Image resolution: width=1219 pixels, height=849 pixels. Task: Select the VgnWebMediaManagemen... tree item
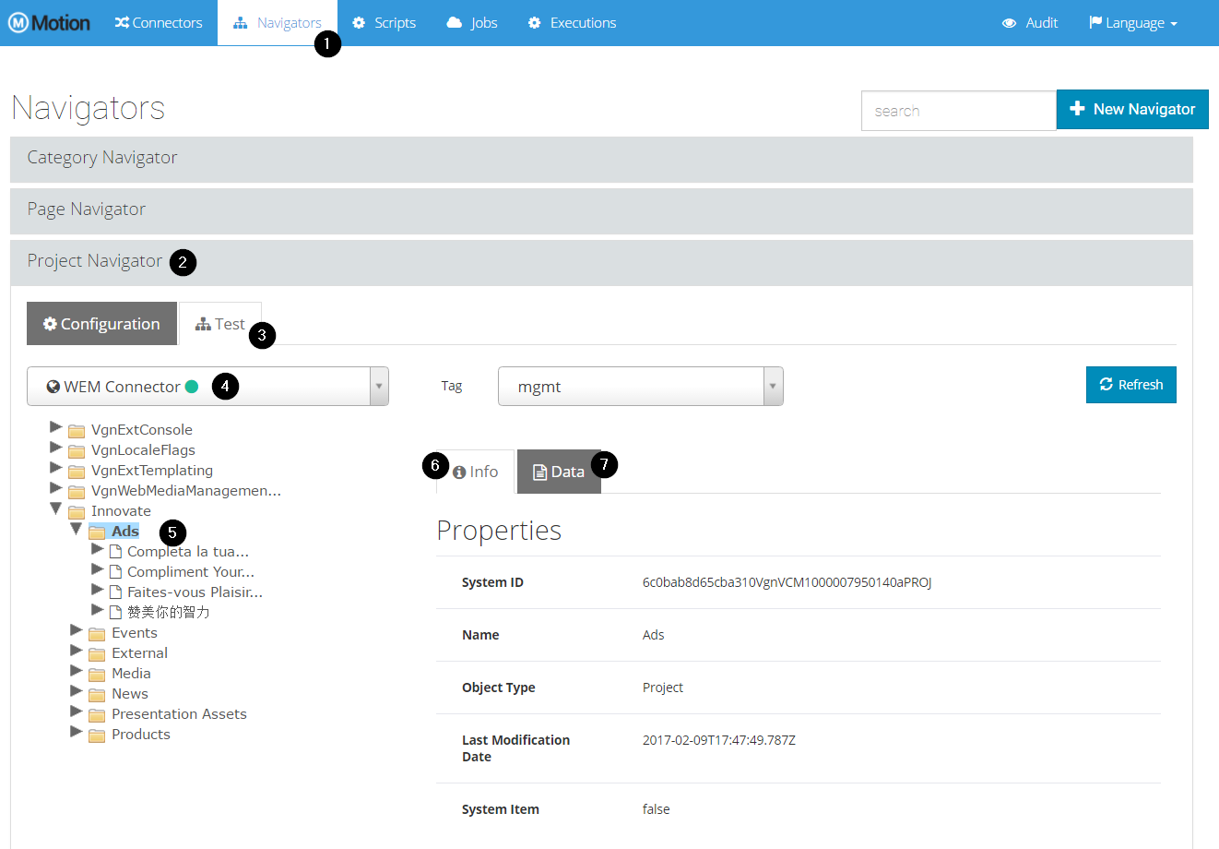point(186,491)
